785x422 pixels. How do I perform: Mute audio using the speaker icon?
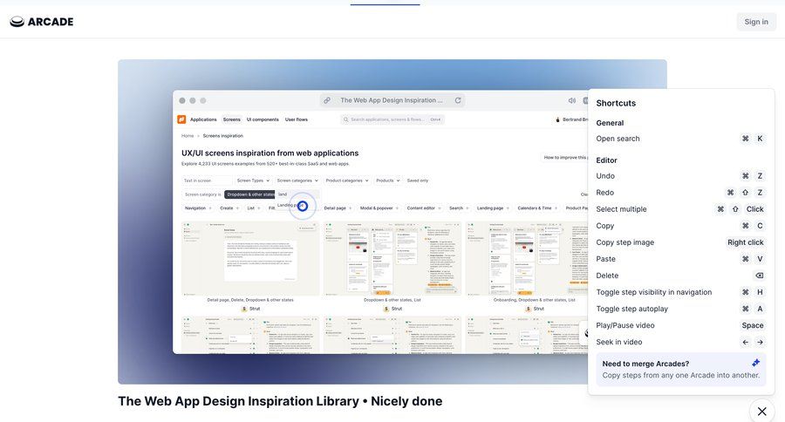[x=571, y=100]
